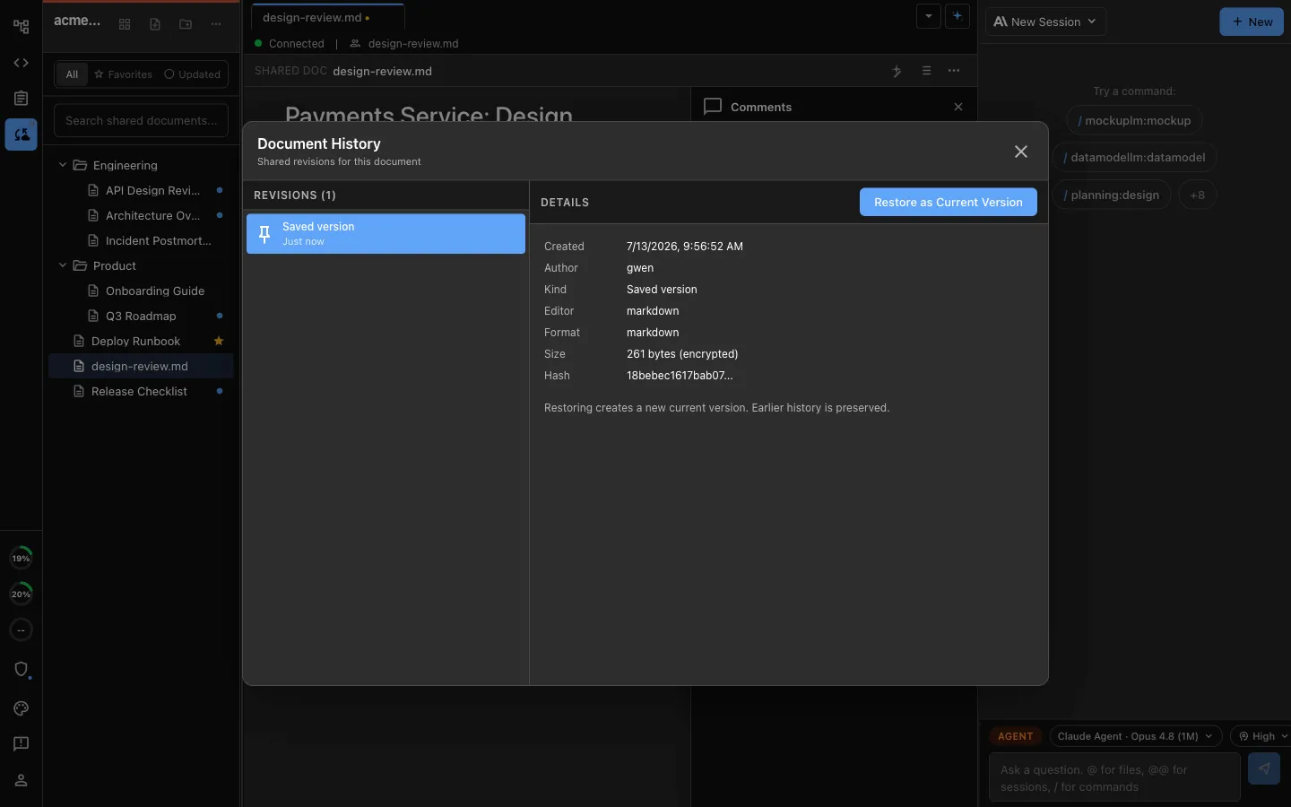Screen dimensions: 1291x807
Task: Click the 20% usage ring indicator
Action: point(21,594)
